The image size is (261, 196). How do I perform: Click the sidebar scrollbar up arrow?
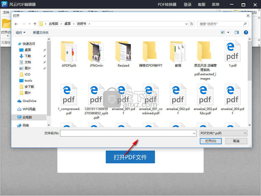49,39
